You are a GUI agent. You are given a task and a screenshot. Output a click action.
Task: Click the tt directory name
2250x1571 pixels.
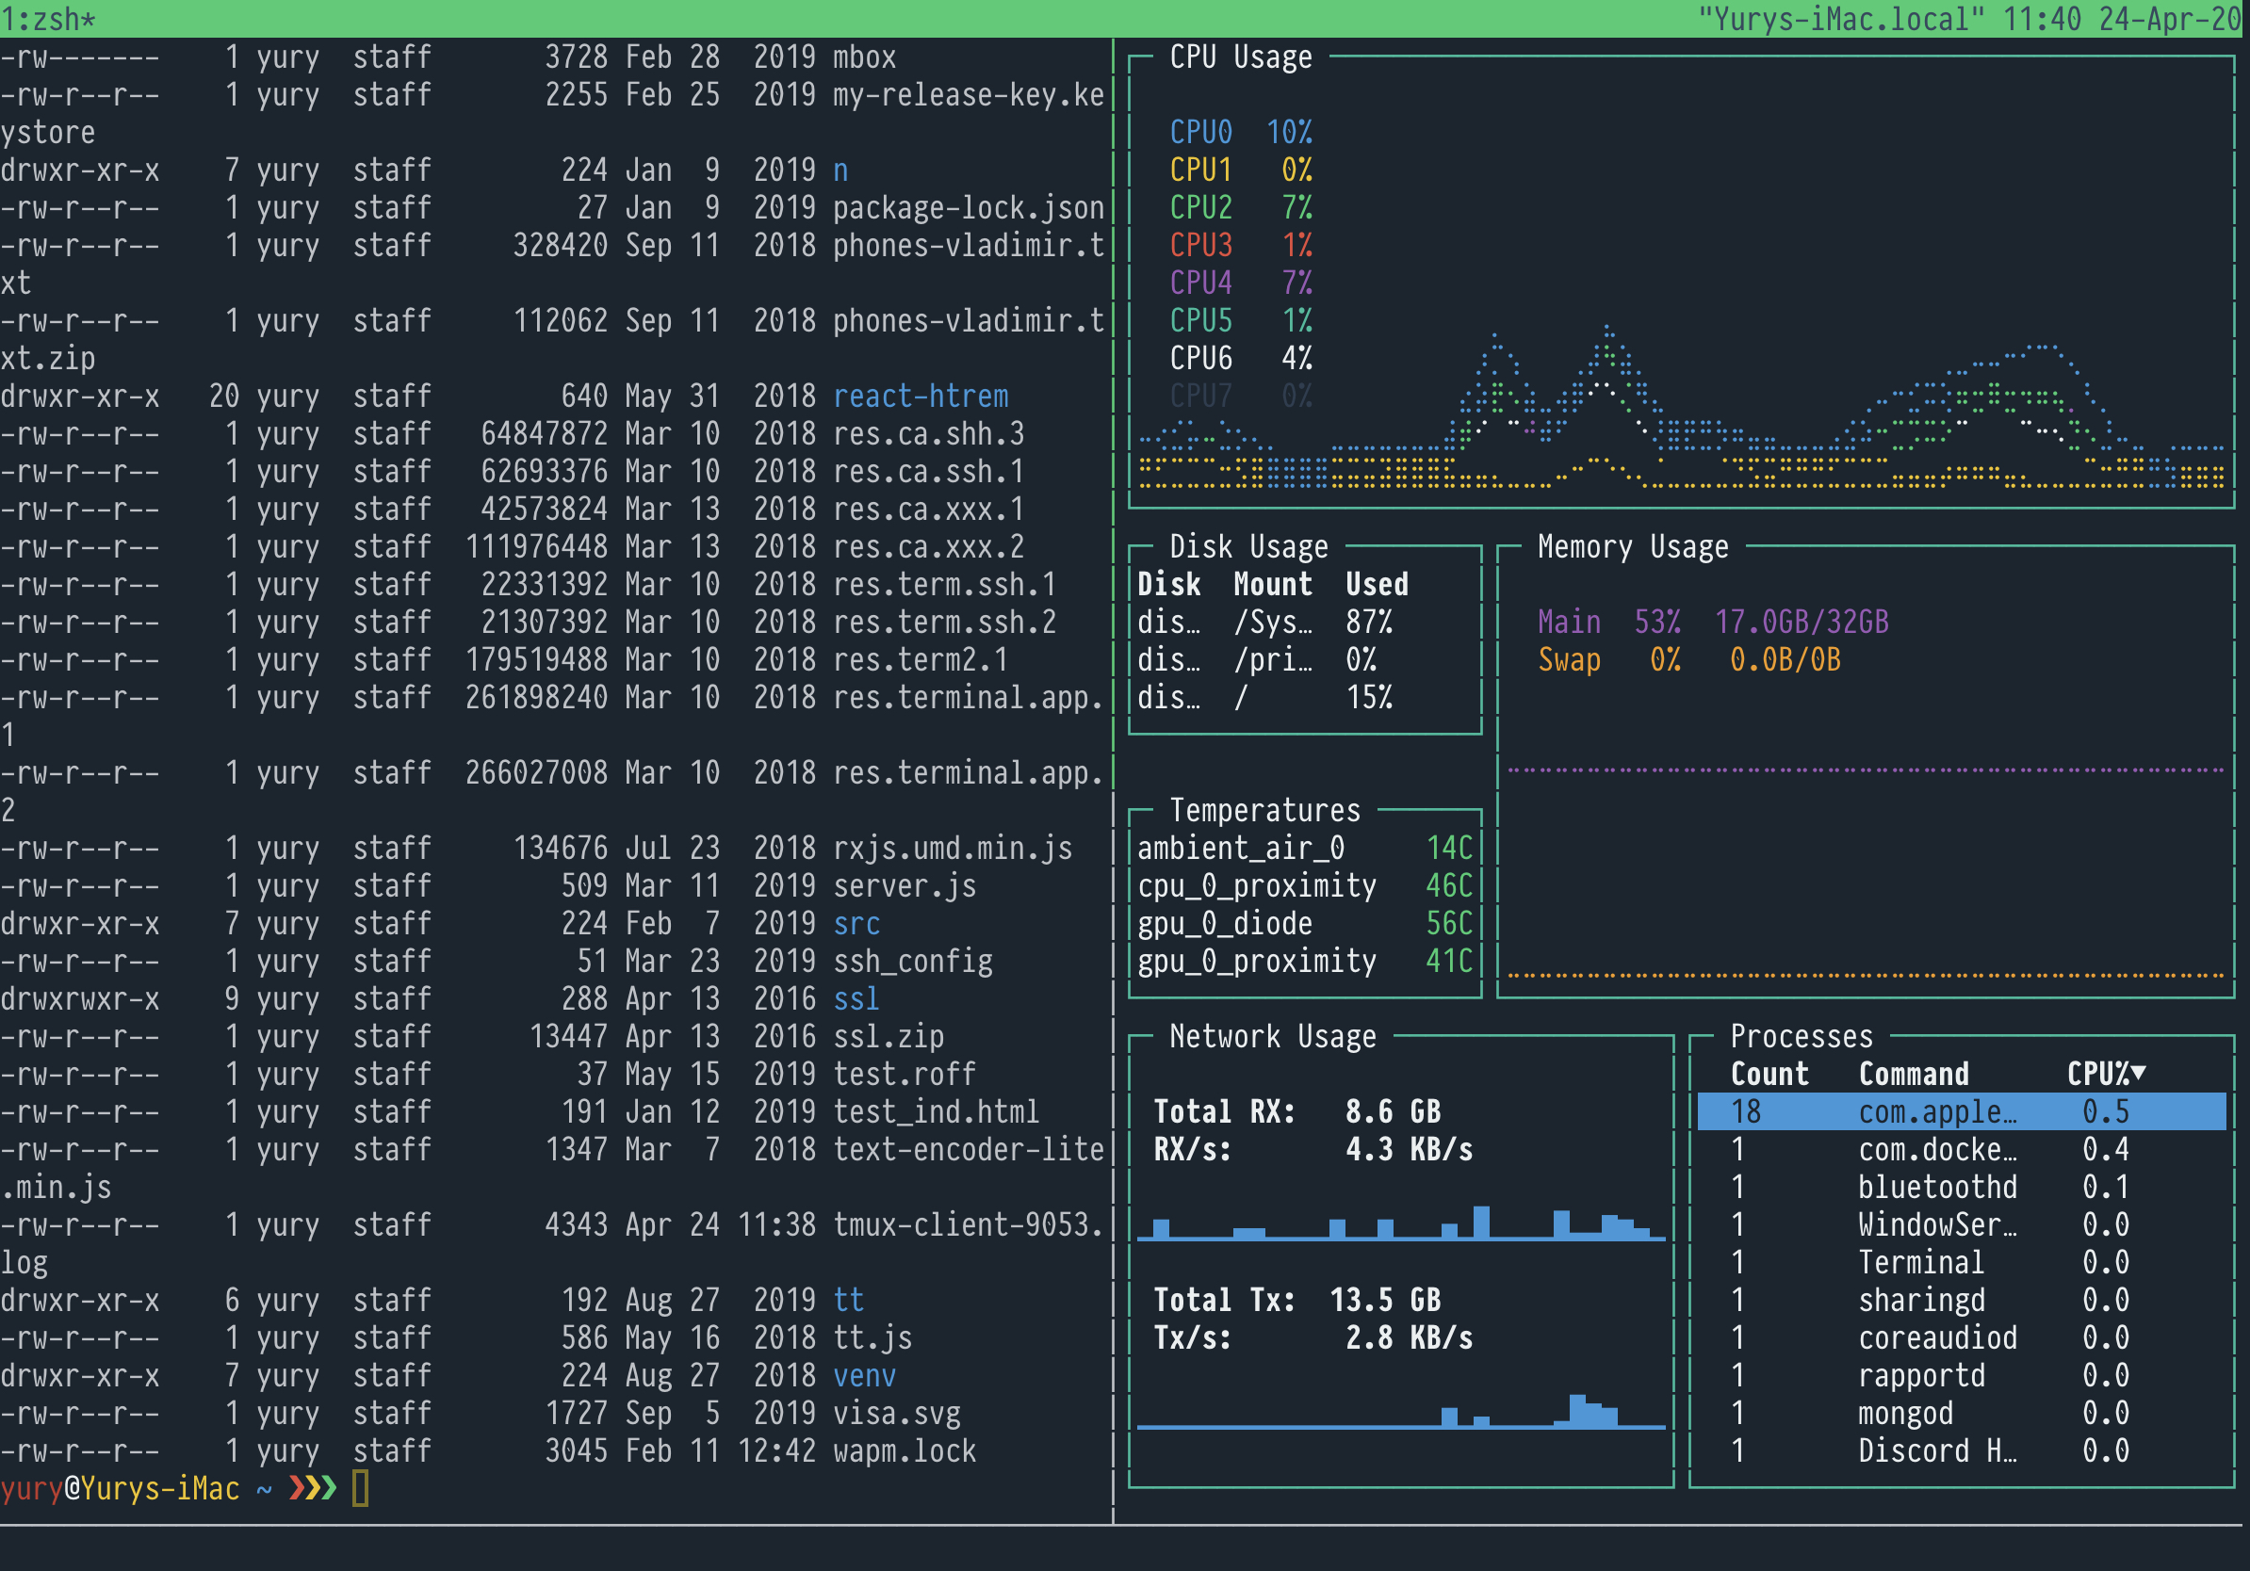click(849, 1301)
